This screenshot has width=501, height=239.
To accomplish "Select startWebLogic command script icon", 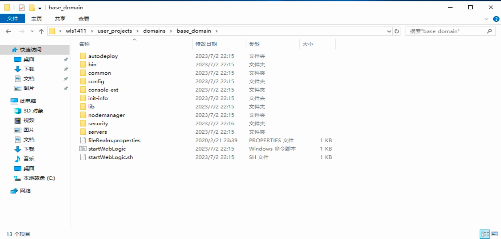I will click(x=83, y=149).
